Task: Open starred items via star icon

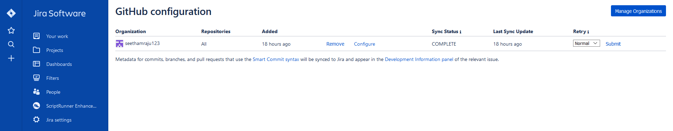Action: (11, 30)
